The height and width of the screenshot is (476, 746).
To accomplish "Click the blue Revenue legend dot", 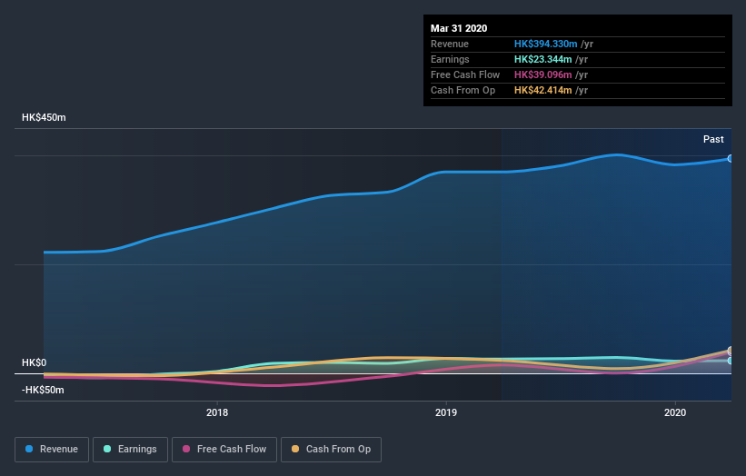I will coord(29,449).
